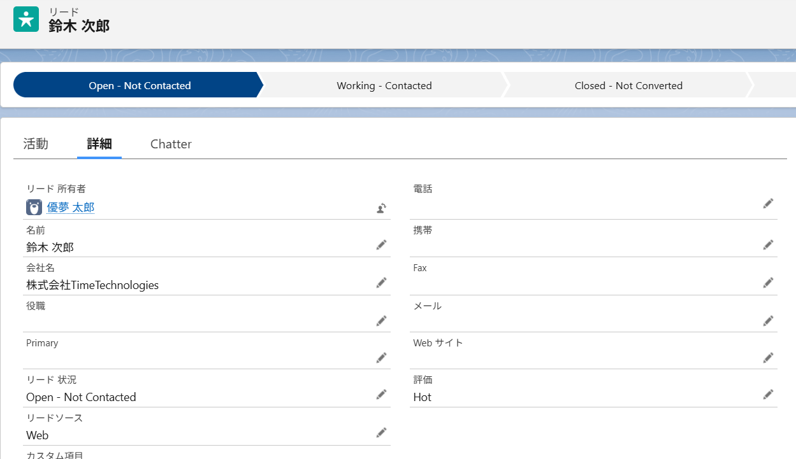Click the Web サイト field label
The image size is (796, 459).
click(438, 342)
